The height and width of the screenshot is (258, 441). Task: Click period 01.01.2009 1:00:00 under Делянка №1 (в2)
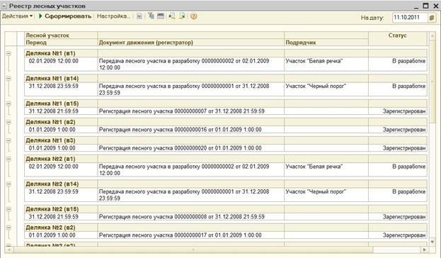(x=52, y=130)
